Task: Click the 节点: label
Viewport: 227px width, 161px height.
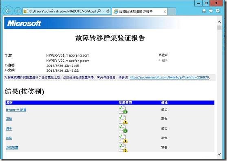Action: 9,55
